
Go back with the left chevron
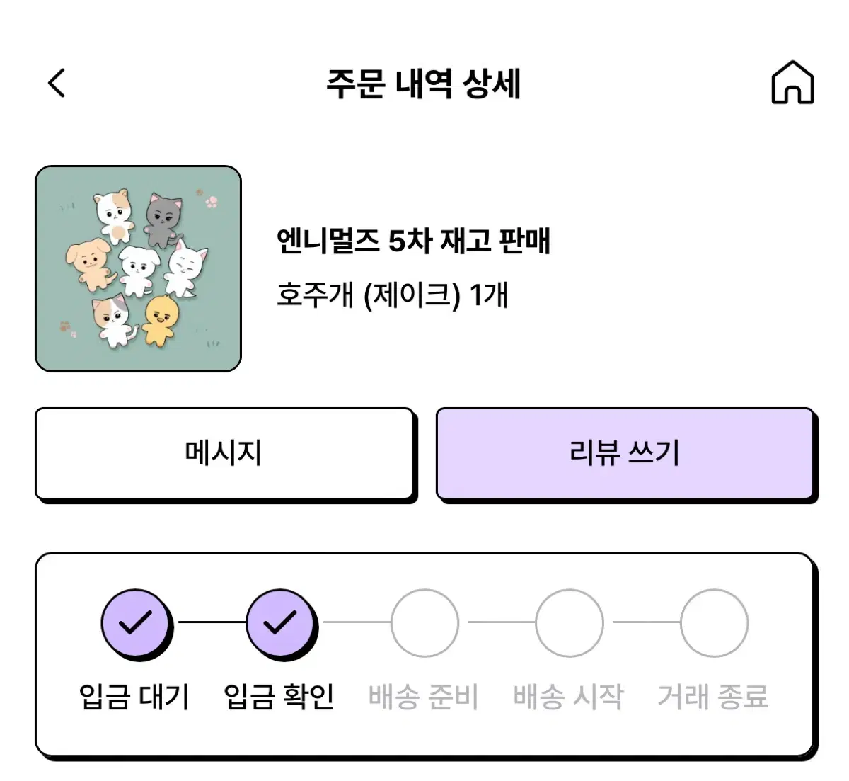pos(57,83)
